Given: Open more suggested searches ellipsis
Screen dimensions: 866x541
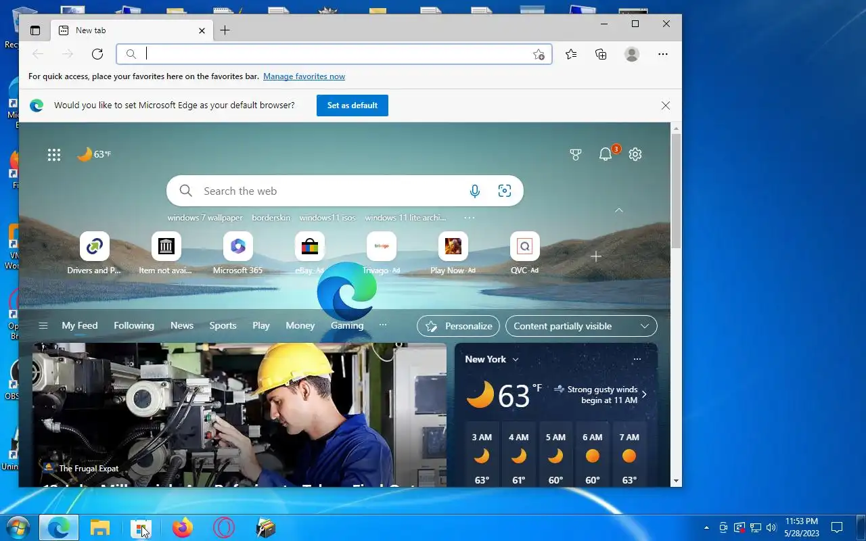Looking at the screenshot, I should pos(470,218).
